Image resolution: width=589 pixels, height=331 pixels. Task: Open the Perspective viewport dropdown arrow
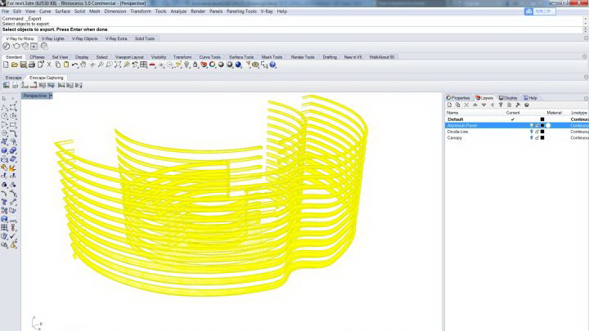pyautogui.click(x=51, y=96)
